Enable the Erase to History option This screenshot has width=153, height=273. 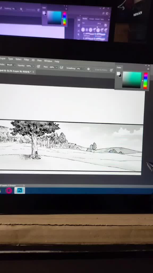(101, 70)
